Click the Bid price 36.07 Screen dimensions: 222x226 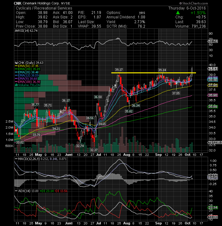68,22
